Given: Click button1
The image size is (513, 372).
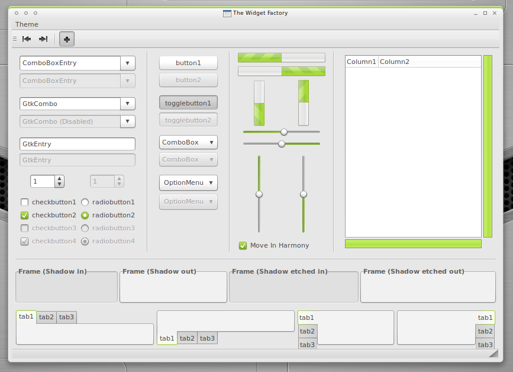Looking at the screenshot, I should coord(188,63).
